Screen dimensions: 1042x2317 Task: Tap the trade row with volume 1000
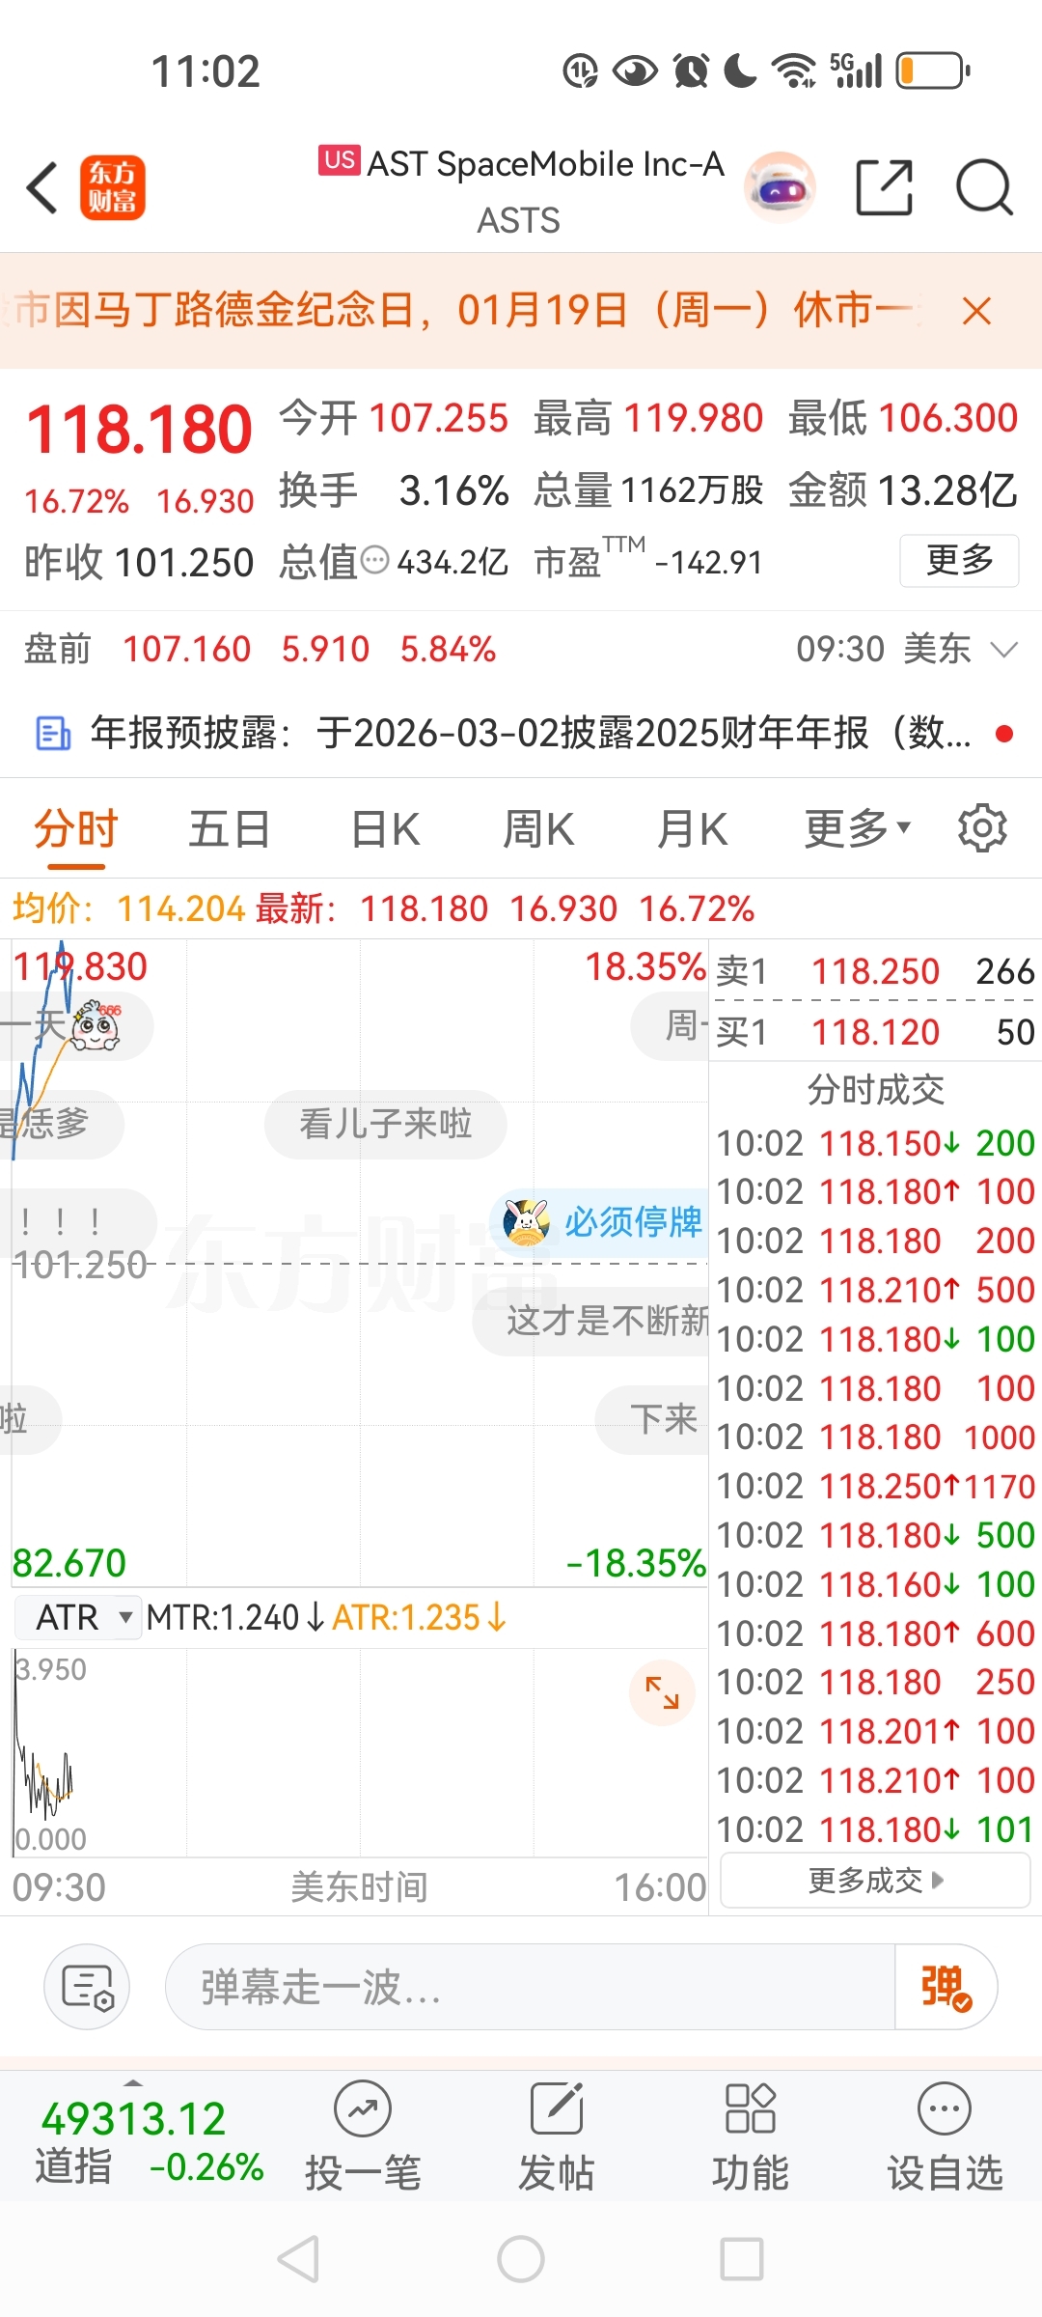pos(875,1437)
